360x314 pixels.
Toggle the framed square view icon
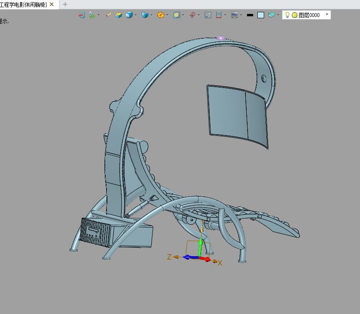(176, 15)
